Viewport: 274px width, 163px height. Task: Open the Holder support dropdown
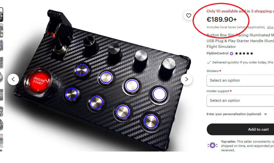click(x=240, y=101)
